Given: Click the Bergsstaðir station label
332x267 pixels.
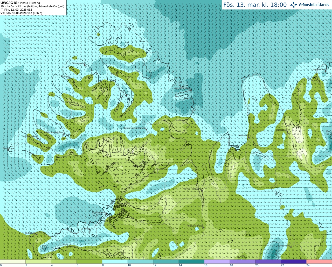Looking at the screenshot, I should click(x=281, y=130).
